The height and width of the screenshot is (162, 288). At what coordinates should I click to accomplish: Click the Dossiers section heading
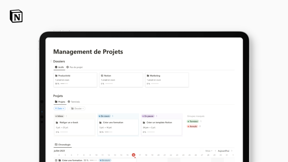click(59, 61)
